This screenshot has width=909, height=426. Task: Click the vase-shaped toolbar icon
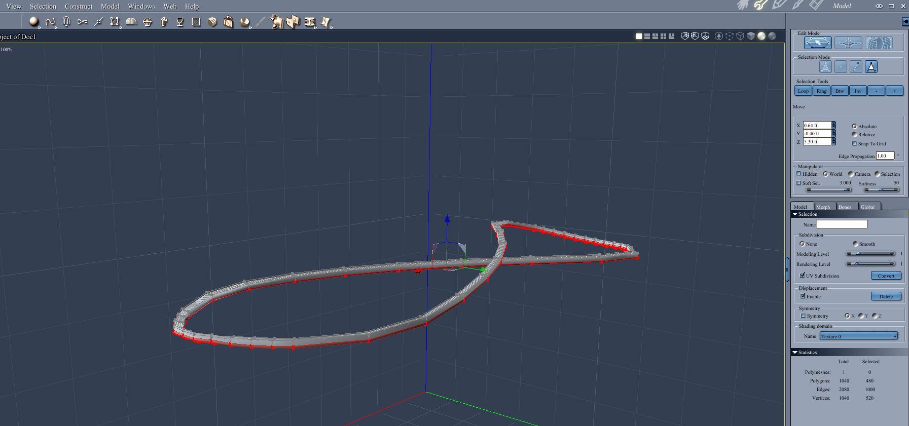point(147,22)
